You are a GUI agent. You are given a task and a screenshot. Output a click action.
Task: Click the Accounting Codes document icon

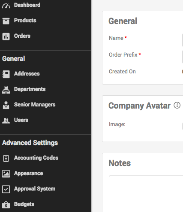pos(6,158)
